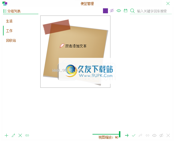Image resolution: width=180 pixels, height=142 pixels.
Task: Click the view zoom slider handle
Action: (x=120, y=134)
